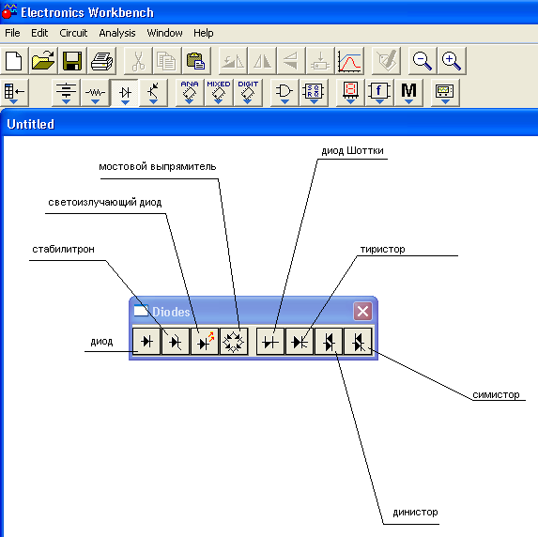Close the Diodes palette window
The height and width of the screenshot is (537, 538).
(362, 312)
